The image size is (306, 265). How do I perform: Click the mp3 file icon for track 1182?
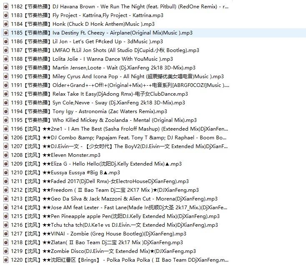coord(6,7)
